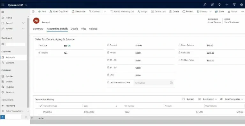Click the Last Transaction Date field
Image resolution: width=245 pixels, height=126 pixels.
(153, 83)
